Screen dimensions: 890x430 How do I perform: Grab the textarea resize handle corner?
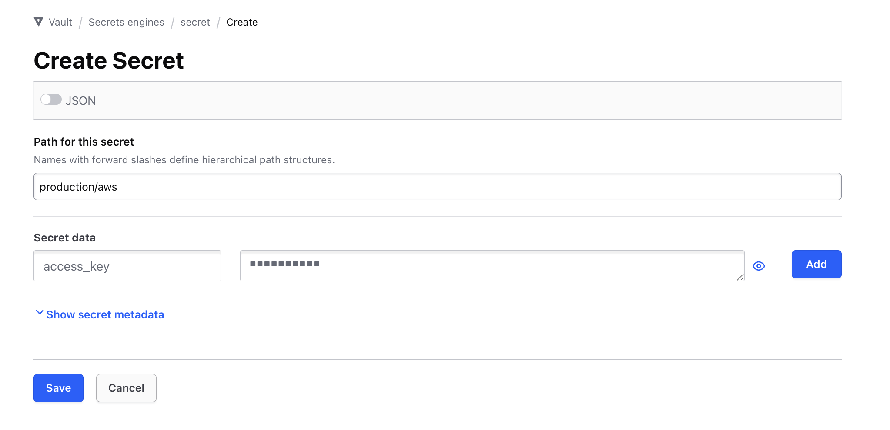pyautogui.click(x=740, y=277)
